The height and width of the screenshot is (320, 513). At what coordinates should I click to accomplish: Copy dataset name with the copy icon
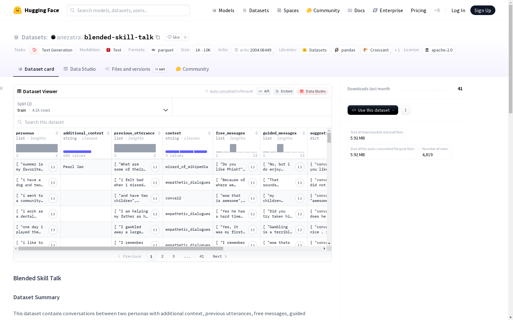(158, 37)
